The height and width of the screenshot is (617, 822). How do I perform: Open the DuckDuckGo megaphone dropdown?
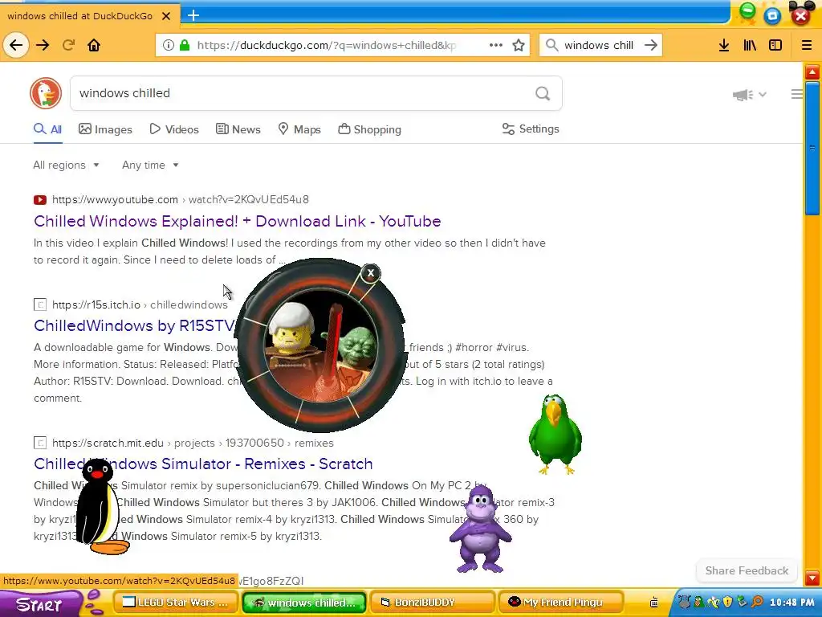point(749,95)
